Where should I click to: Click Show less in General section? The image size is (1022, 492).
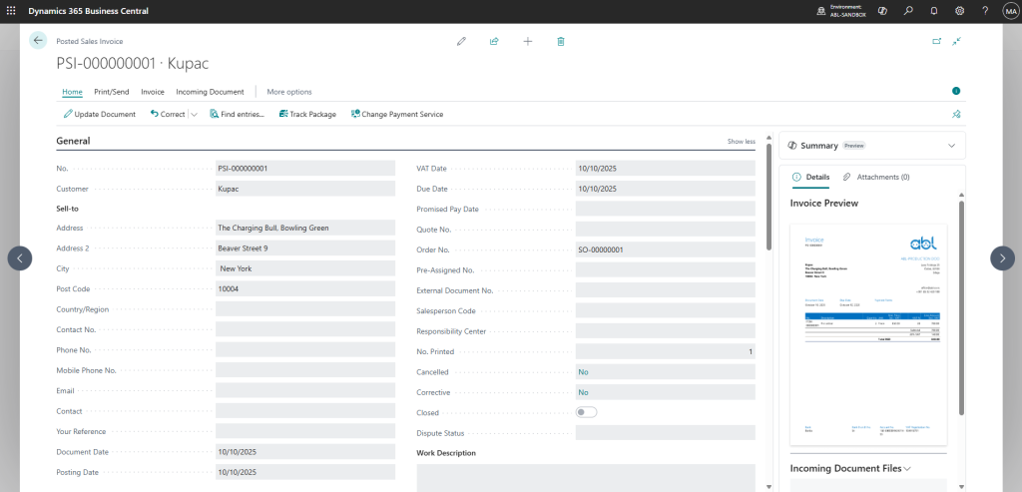742,142
